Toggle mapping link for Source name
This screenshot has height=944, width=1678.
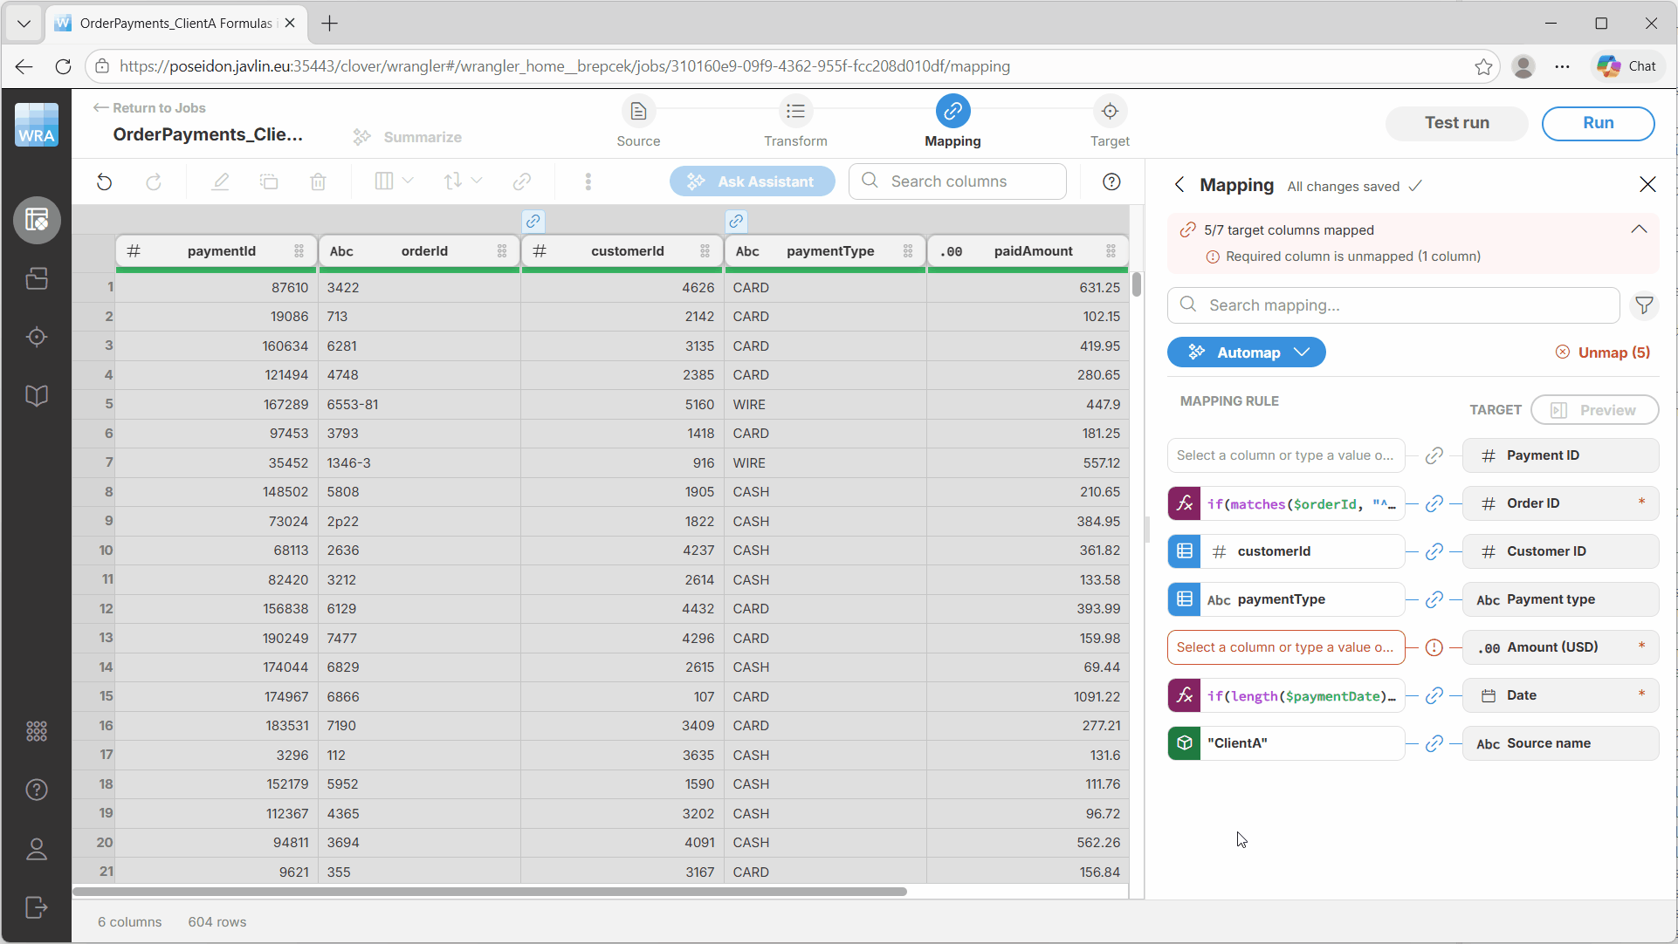coord(1434,743)
